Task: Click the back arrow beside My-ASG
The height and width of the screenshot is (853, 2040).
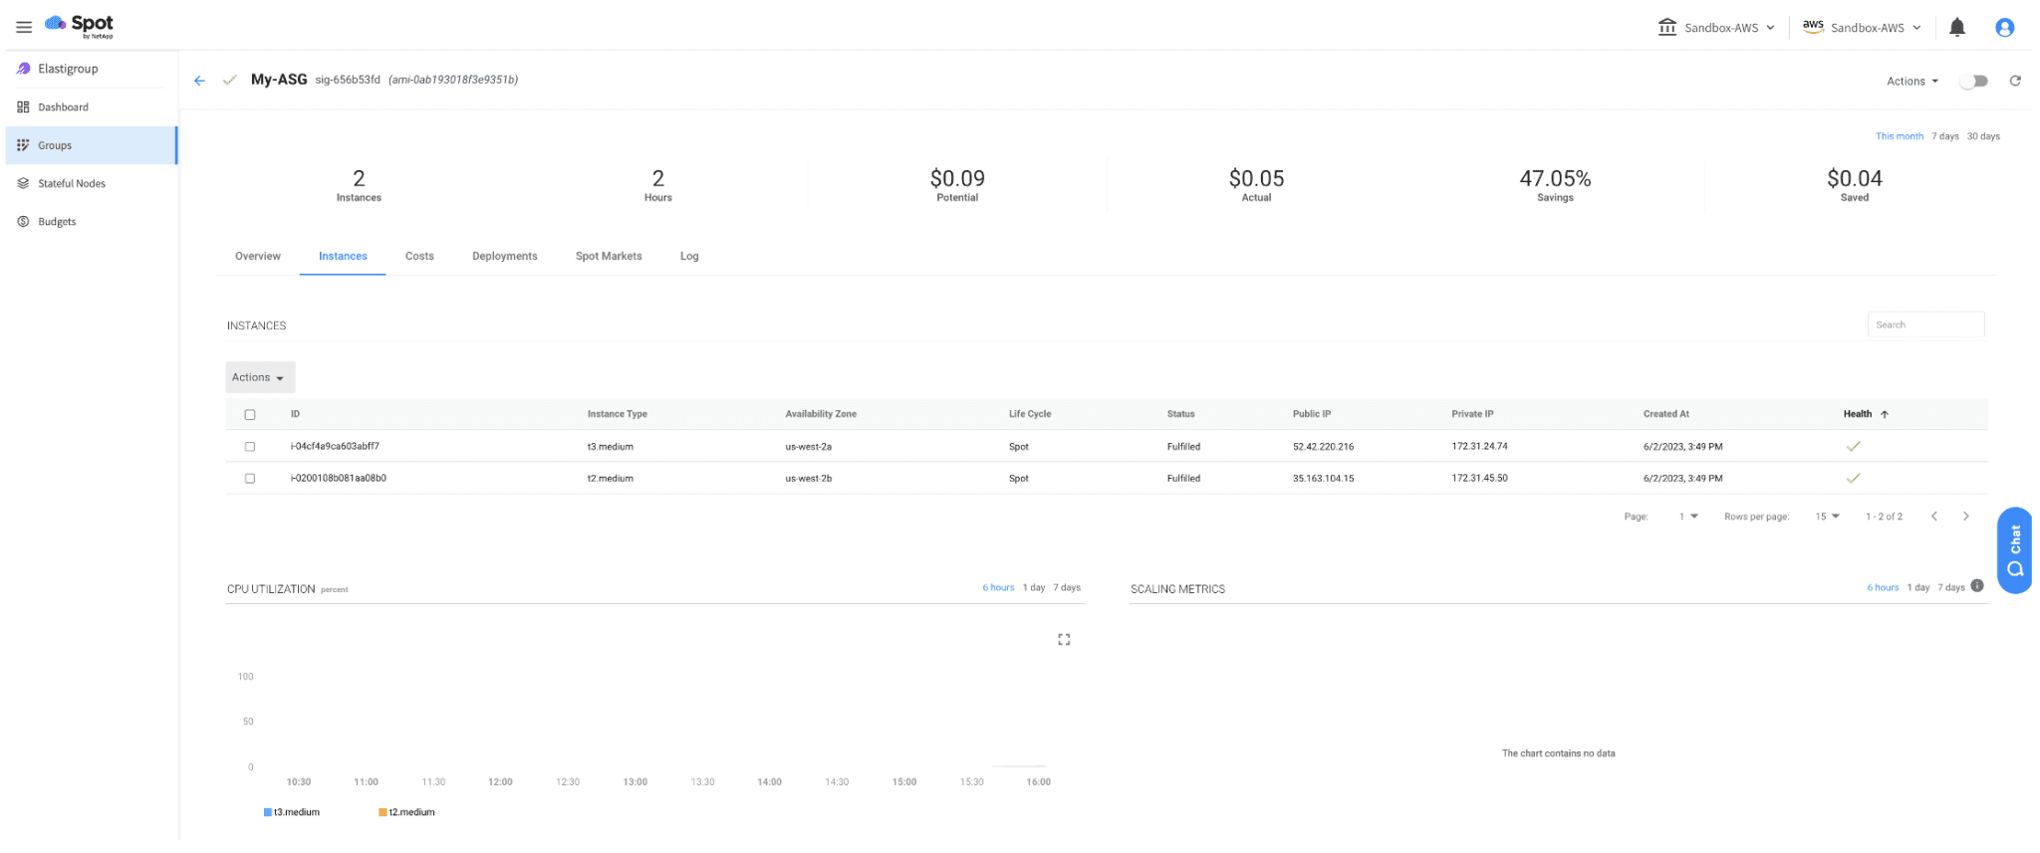Action: coord(199,81)
